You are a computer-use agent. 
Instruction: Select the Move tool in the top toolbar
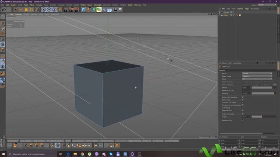tap(21, 10)
